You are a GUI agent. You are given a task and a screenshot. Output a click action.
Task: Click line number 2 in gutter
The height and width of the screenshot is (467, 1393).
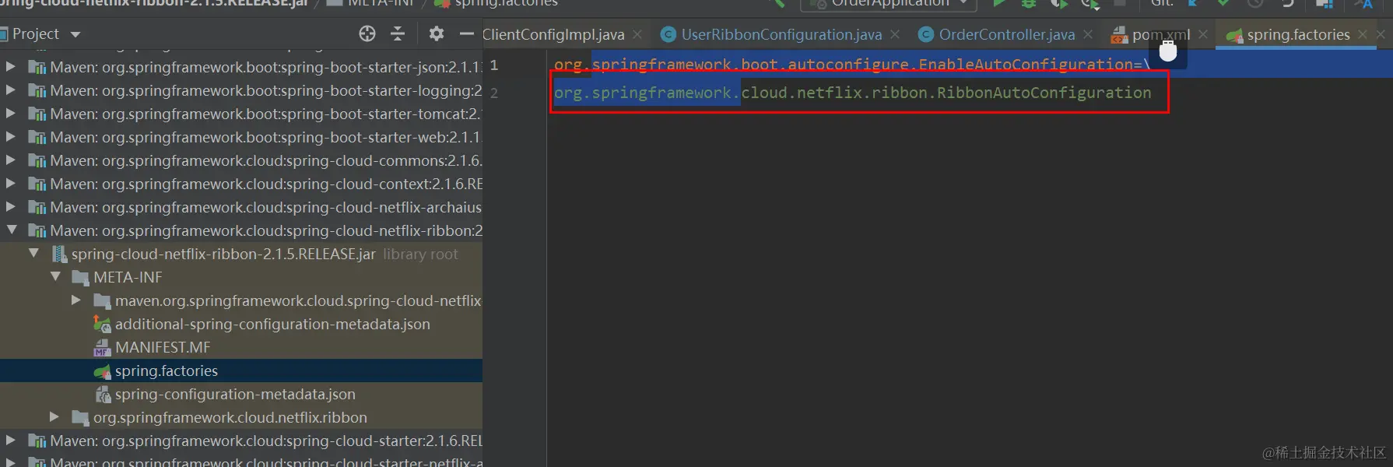coord(493,93)
